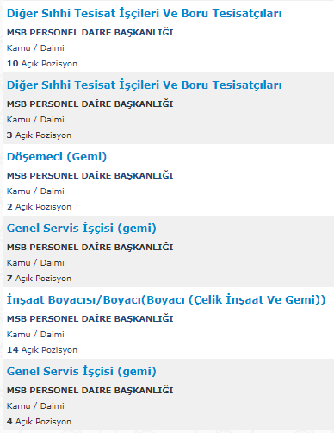Open Diğer Sıhhi Tesisat listing with 3 positions
The height and width of the screenshot is (433, 334).
click(145, 85)
